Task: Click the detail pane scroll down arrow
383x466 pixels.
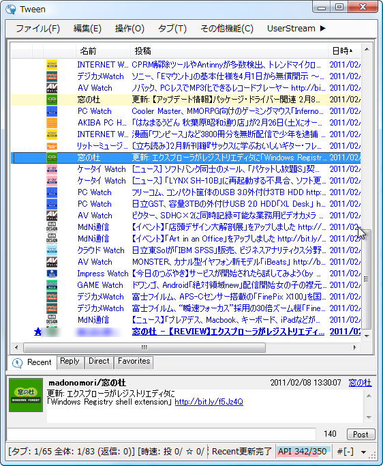Action: pos(369,418)
